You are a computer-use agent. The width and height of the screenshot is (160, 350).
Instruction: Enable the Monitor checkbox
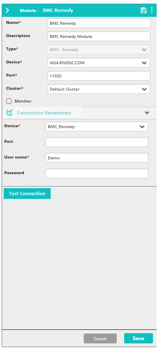pos(9,101)
